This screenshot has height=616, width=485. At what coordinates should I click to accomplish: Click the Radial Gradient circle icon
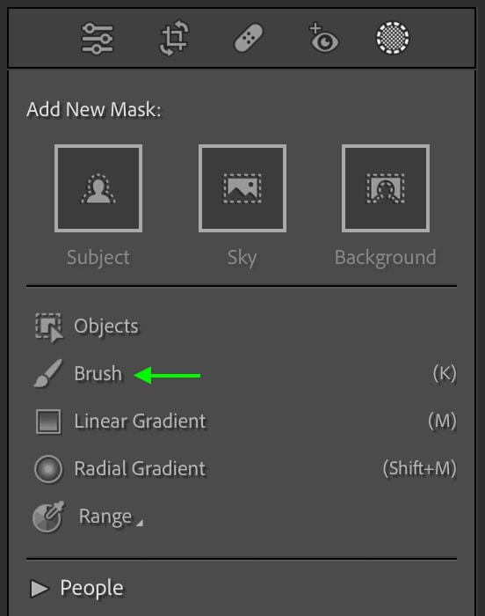[48, 469]
